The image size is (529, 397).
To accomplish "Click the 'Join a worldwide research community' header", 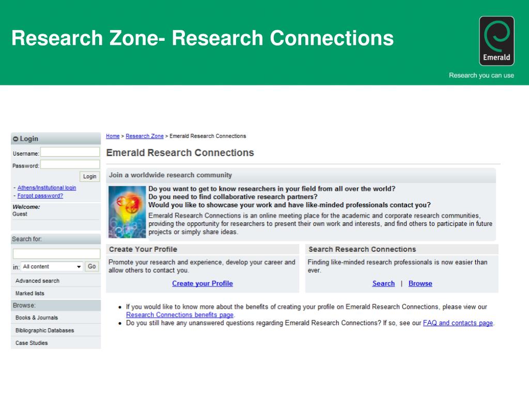I will coord(170,175).
